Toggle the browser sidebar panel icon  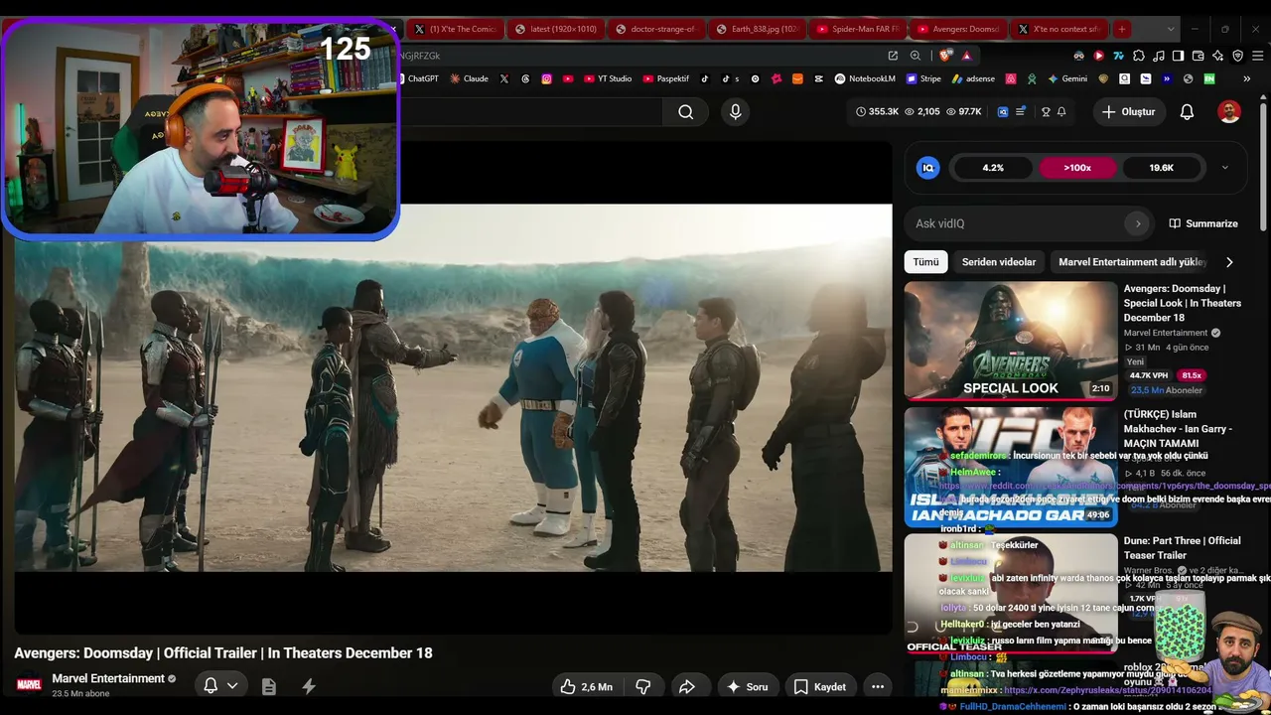pyautogui.click(x=1178, y=56)
